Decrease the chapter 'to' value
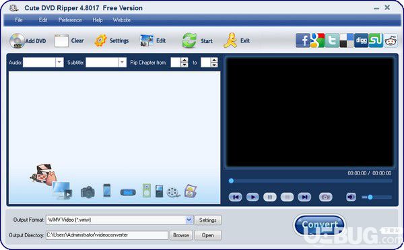The width and height of the screenshot is (404, 250). pos(214,65)
